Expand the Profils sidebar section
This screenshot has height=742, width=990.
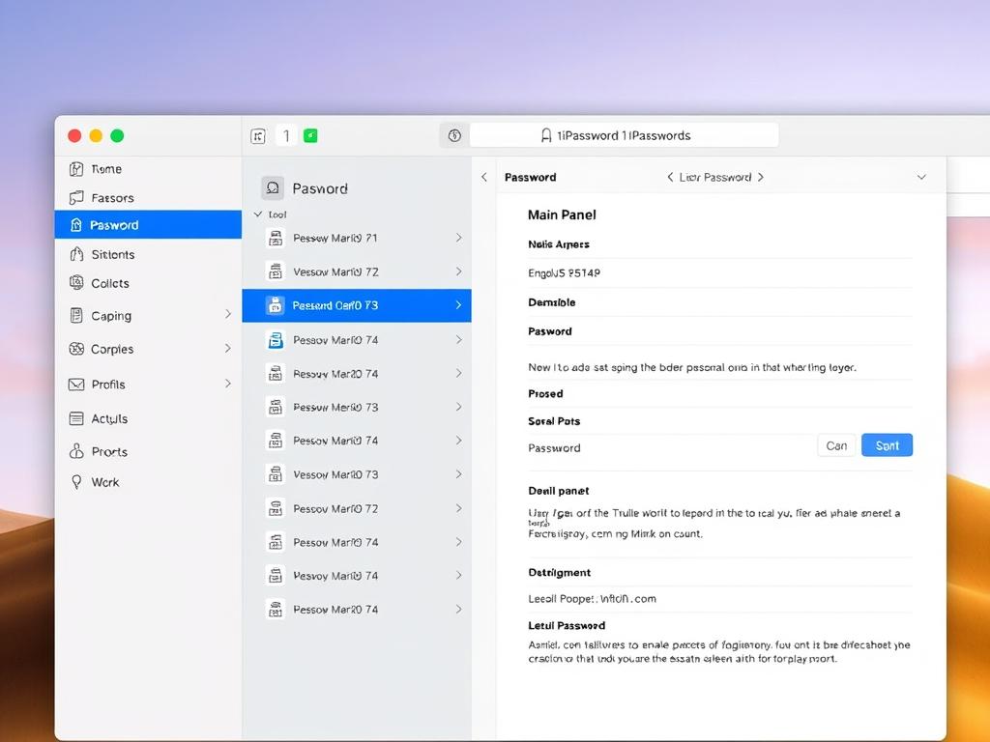tap(228, 384)
